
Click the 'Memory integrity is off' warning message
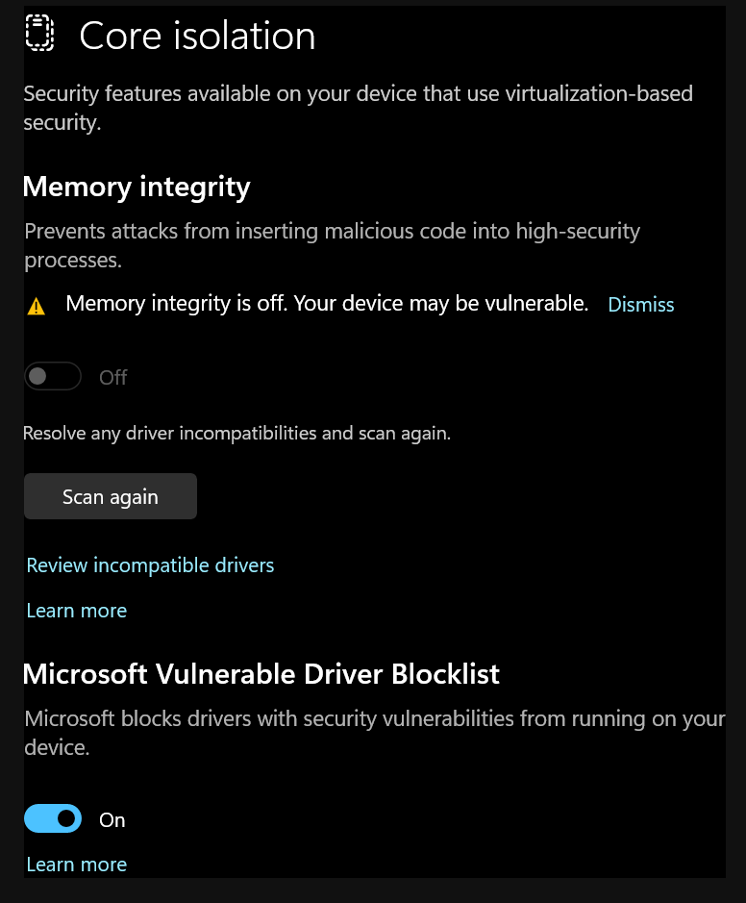[327, 304]
